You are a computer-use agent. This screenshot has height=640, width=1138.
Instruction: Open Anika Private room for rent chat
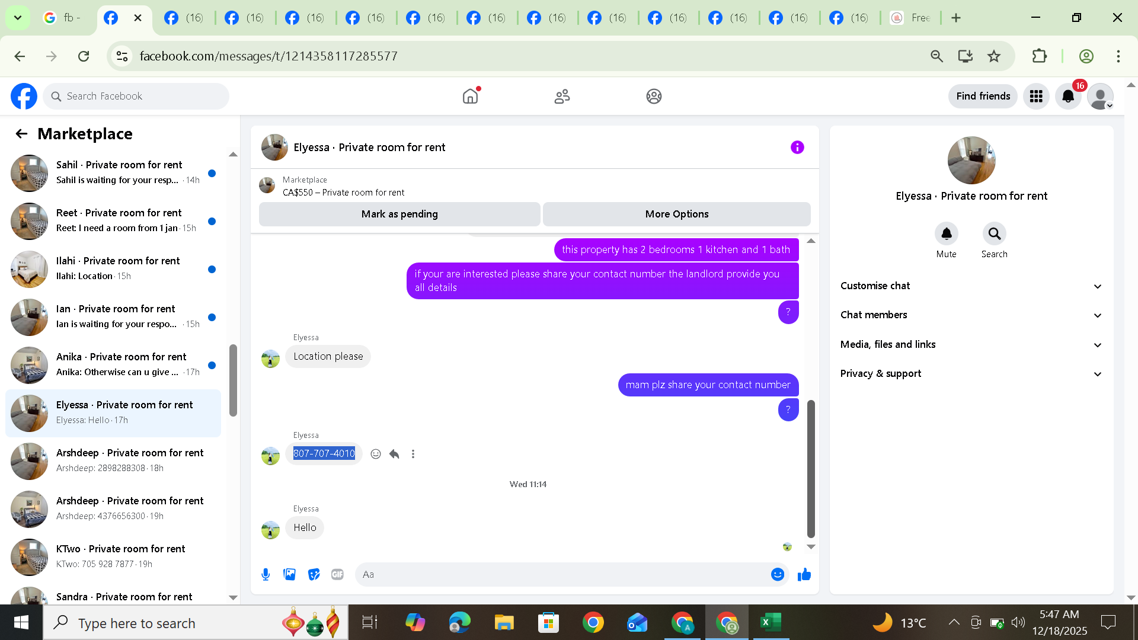coord(113,365)
